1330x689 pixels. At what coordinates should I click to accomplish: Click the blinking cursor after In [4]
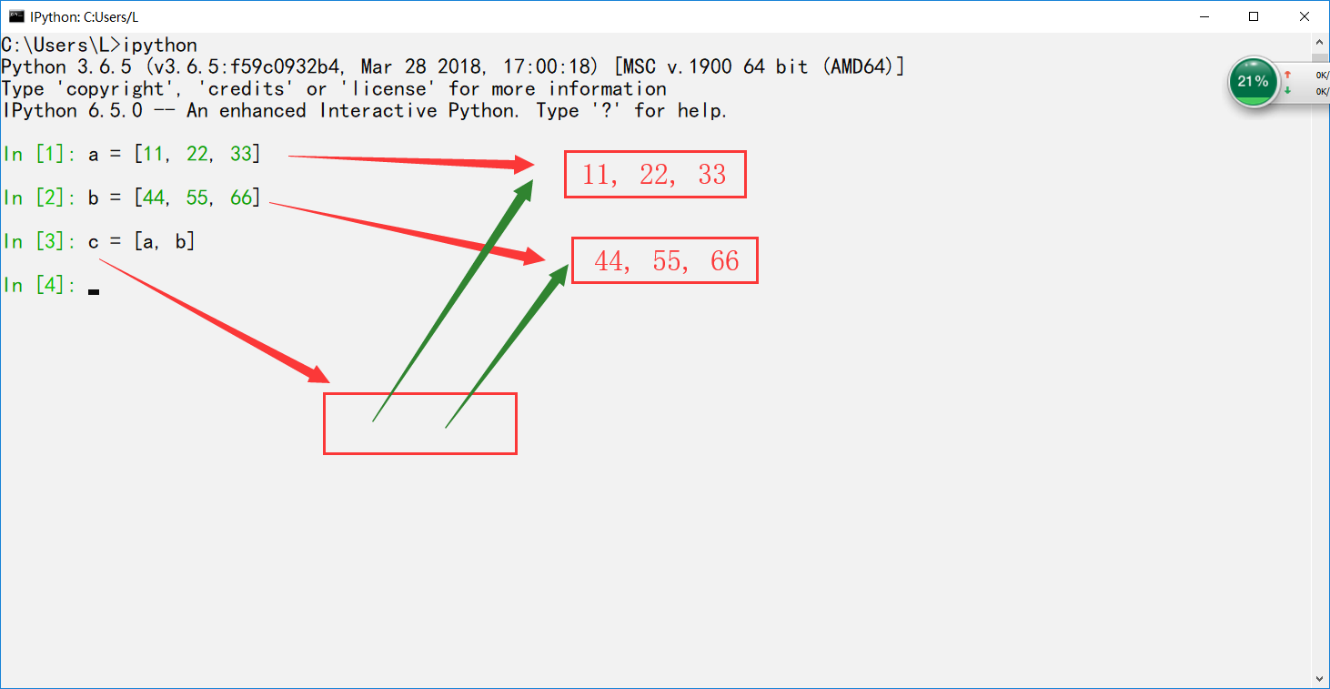[94, 290]
